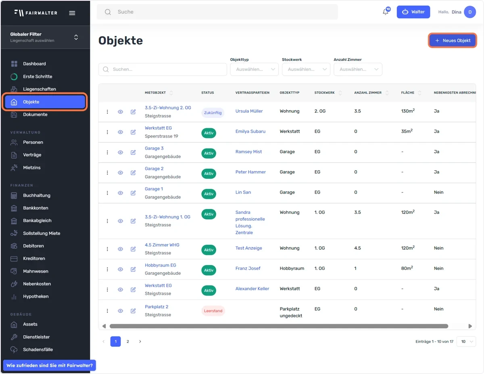
Task: Open the Ursula Müller contract party link
Action: pos(249,111)
